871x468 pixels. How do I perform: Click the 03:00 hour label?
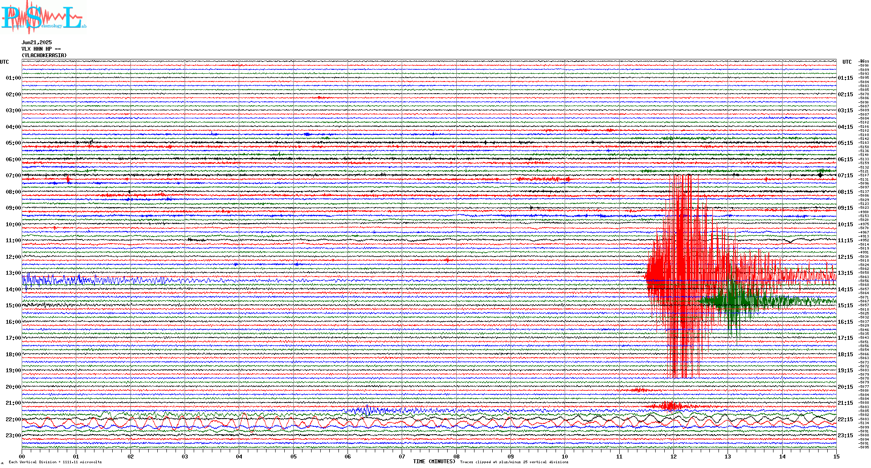click(x=13, y=110)
